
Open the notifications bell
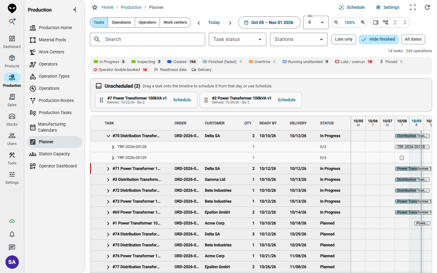point(12,234)
